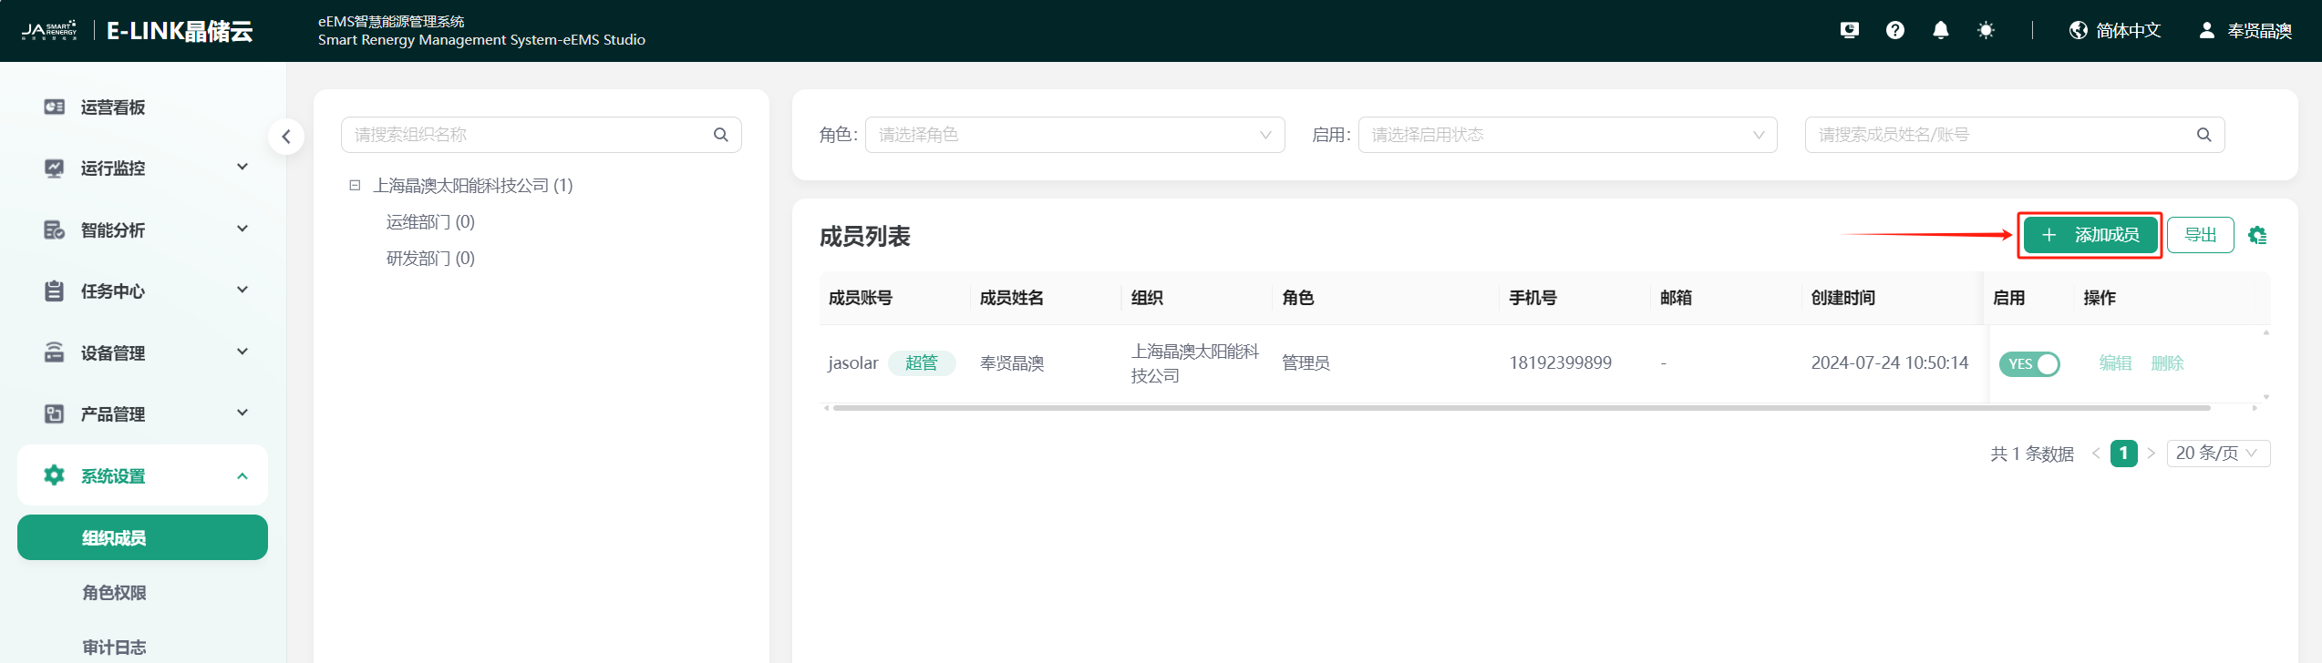2322x663 pixels.
Task: Toggle the YES enable switch for jasolar
Action: pos(2029,364)
